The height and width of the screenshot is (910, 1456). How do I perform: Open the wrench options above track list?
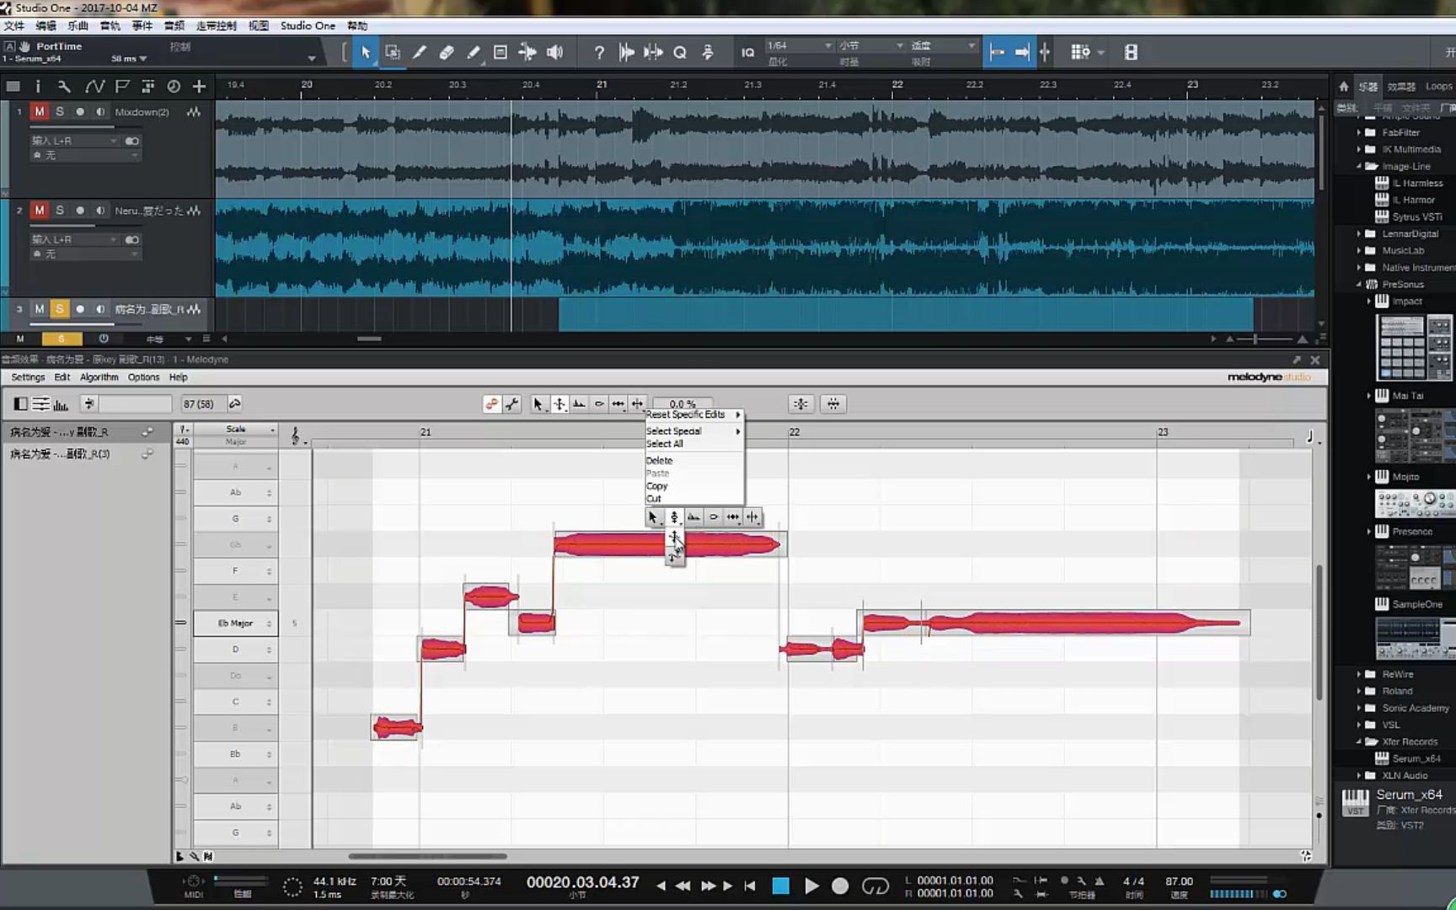(64, 86)
